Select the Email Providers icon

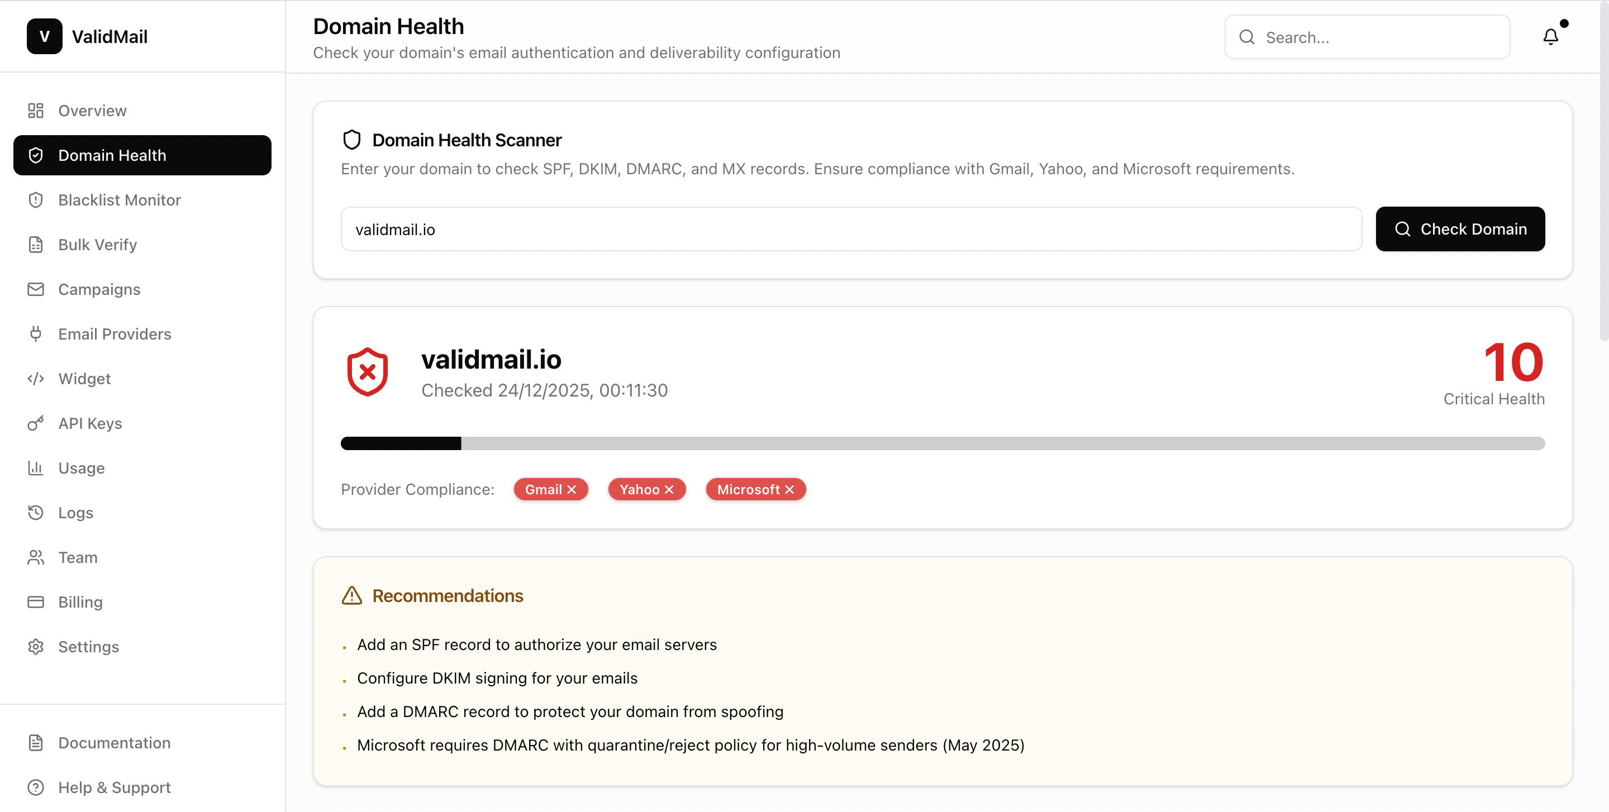click(36, 334)
